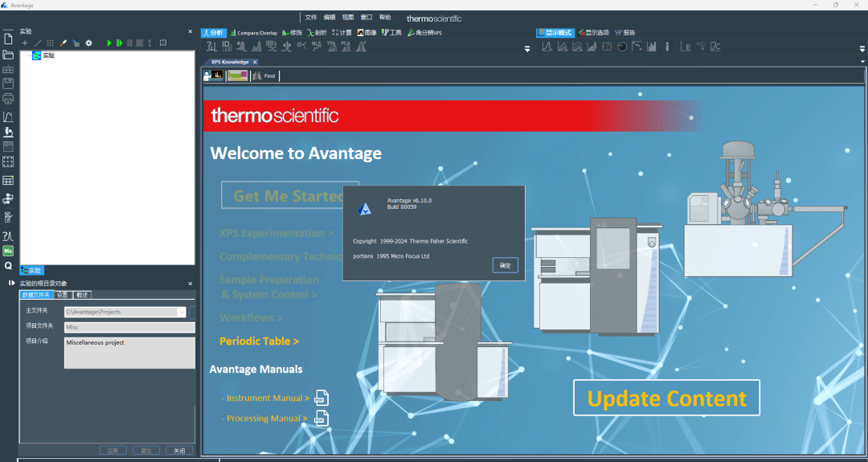Switch to the 角分辨XPS toolbar tab
Viewport: 868px width, 462px height.
point(424,33)
